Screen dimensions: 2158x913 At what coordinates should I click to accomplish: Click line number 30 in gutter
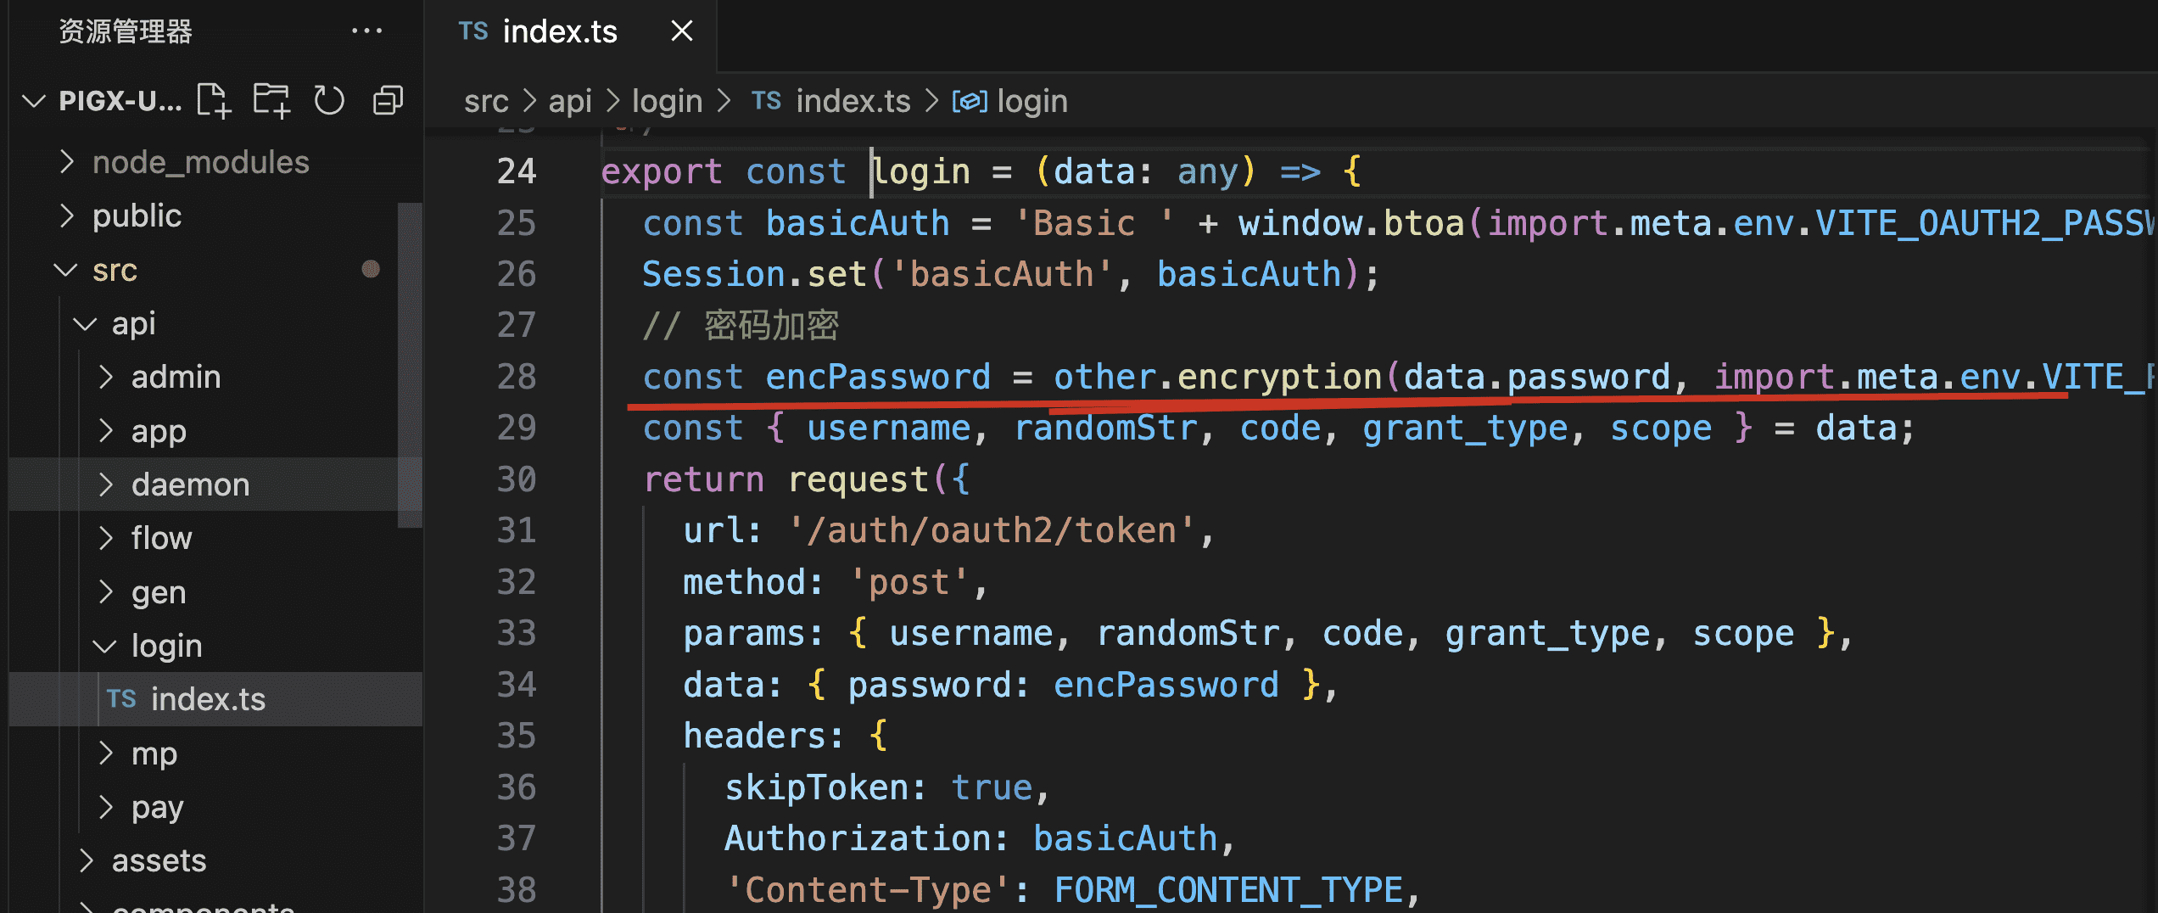516,479
